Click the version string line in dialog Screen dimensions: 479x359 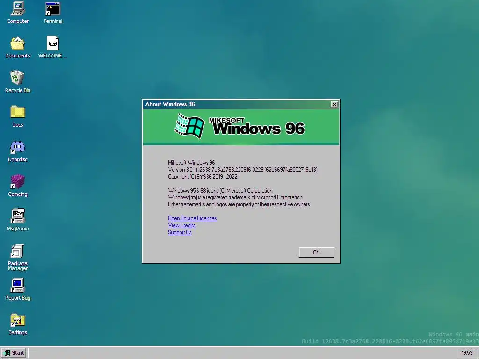pyautogui.click(x=243, y=169)
